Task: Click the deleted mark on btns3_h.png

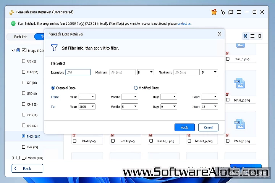Action: [x=227, y=135]
